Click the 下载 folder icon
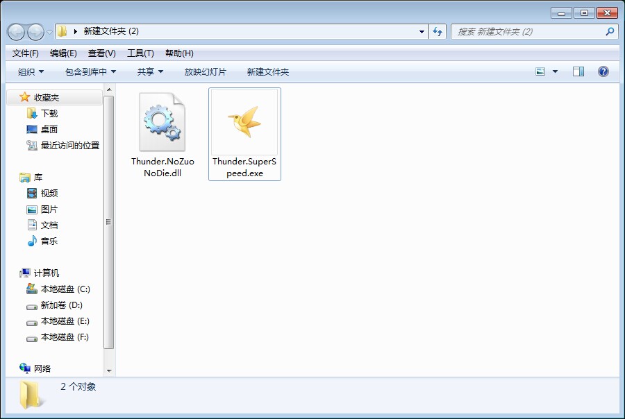625x419 pixels. click(32, 114)
